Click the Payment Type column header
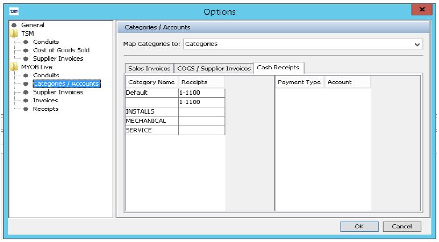 tap(299, 82)
